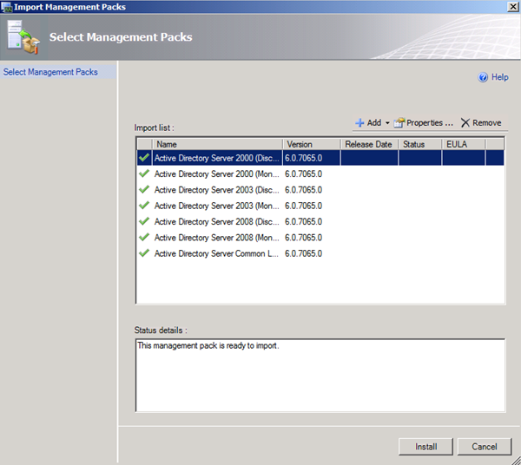This screenshot has width=521, height=465.
Task: Open Properties for the selected pack
Action: [429, 123]
